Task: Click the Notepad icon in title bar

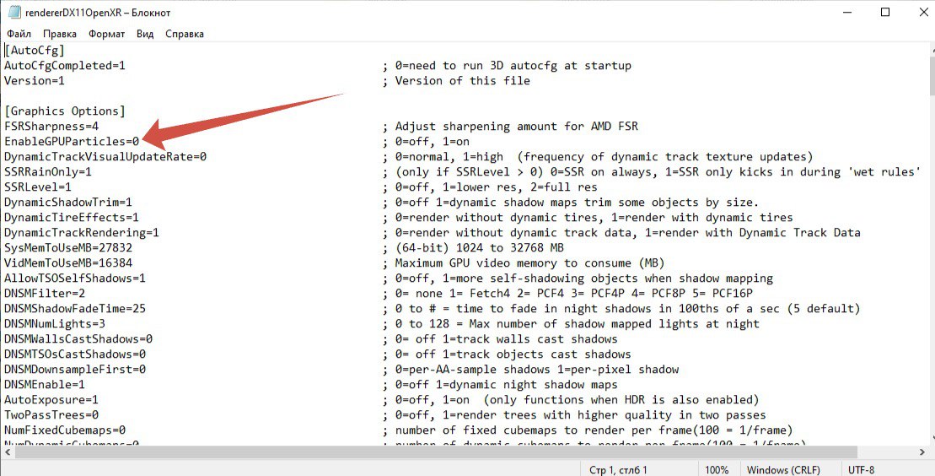Action: (x=14, y=13)
